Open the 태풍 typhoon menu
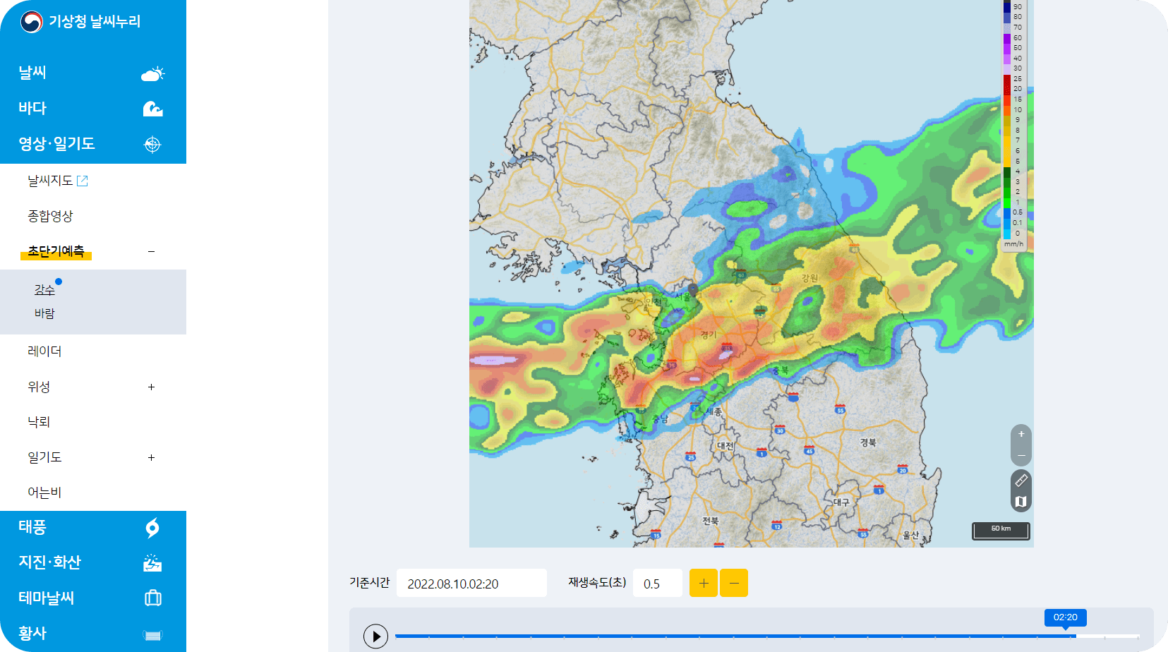Viewport: 1168px width, 652px height. click(x=32, y=527)
